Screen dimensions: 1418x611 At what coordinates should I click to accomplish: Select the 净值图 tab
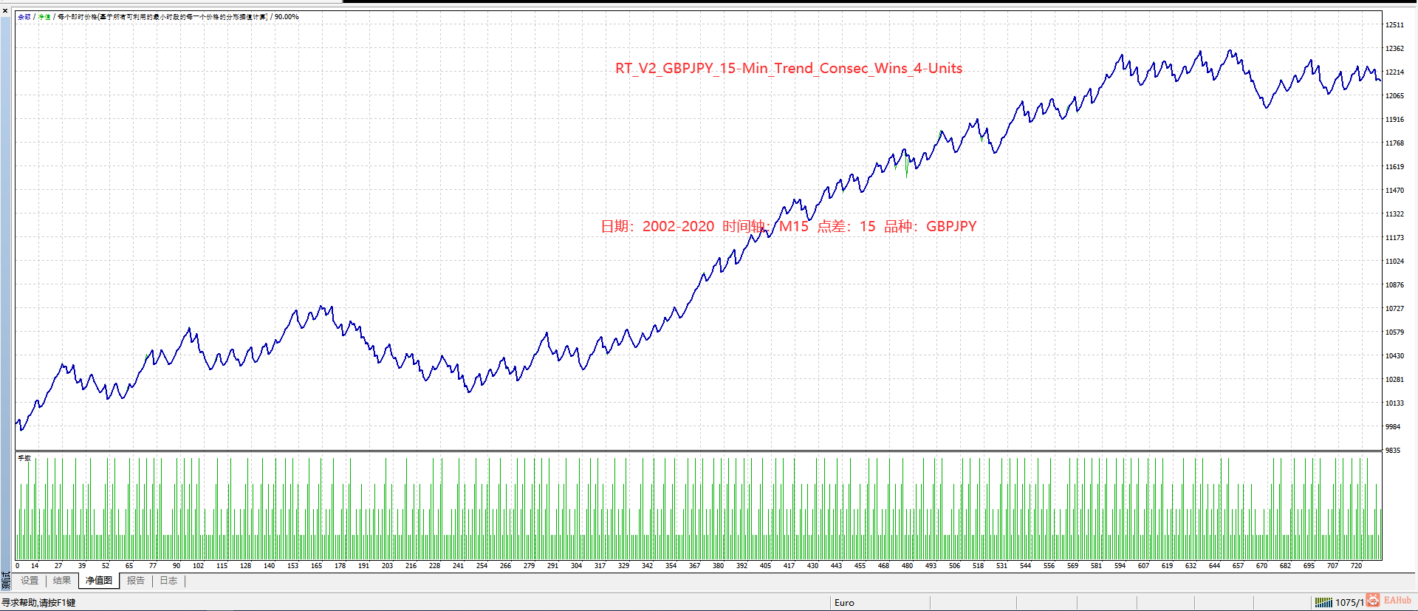[x=99, y=581]
